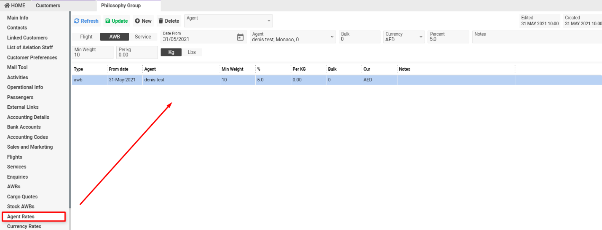The image size is (602, 230).
Task: Open Currency Rates section
Action: 24,226
